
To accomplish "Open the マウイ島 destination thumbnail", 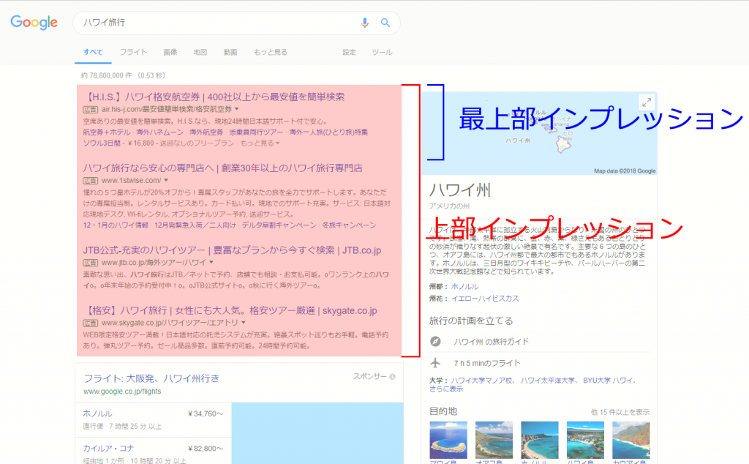I will [x=448, y=440].
